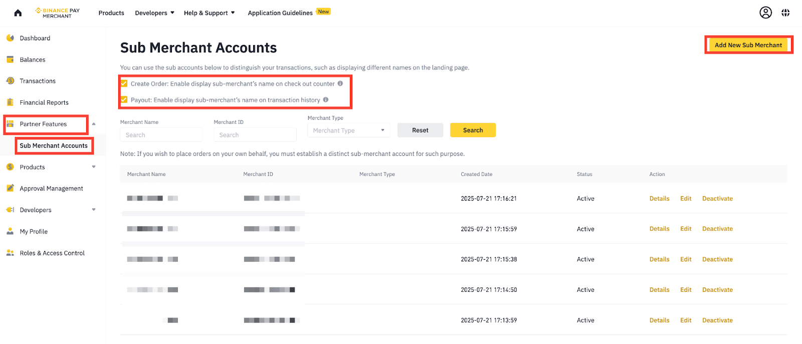
Task: Open Details for the 17:15:59 row
Action: [x=659, y=229]
